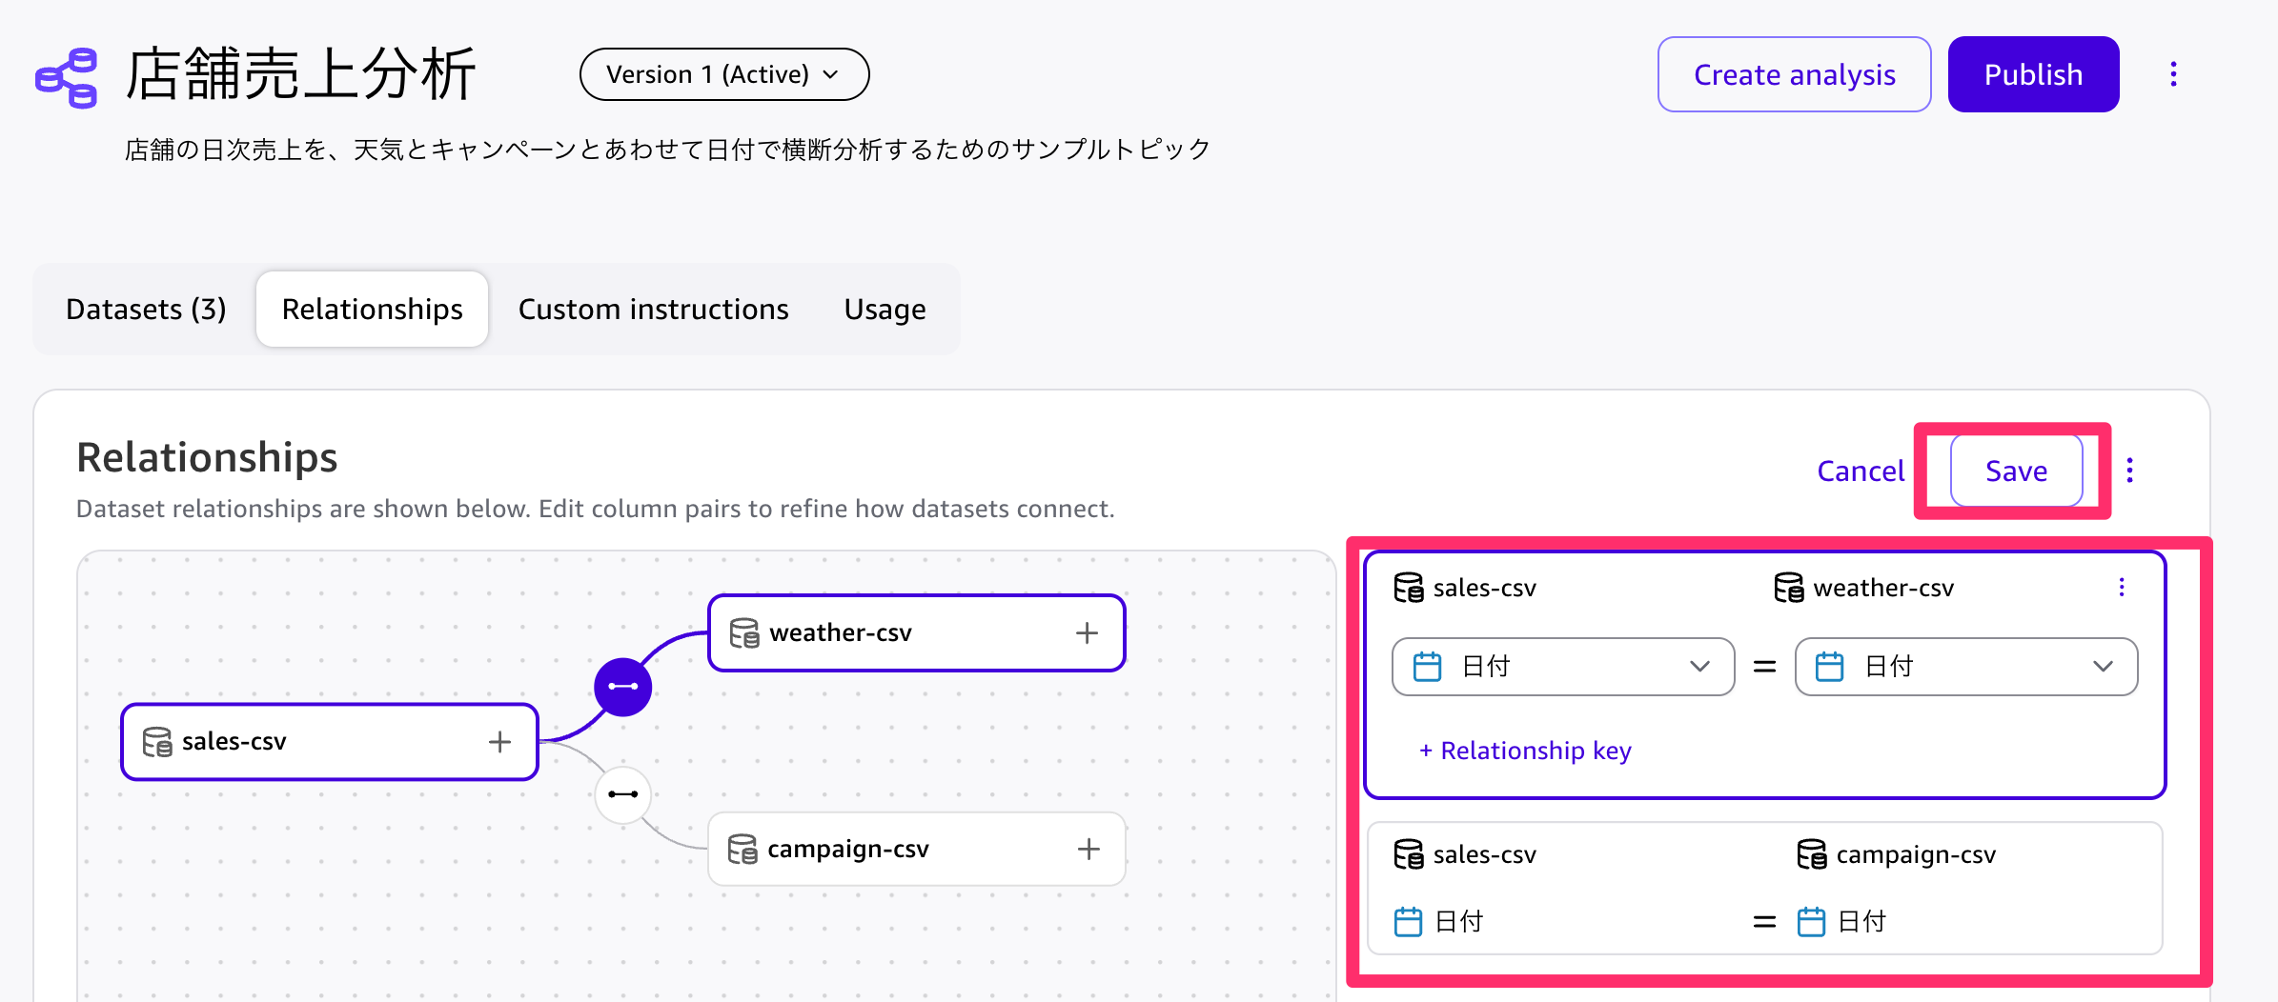Click the campaign-csv dataset icon in the relationship panel
Screen dimensions: 2278x1002
coord(1812,854)
